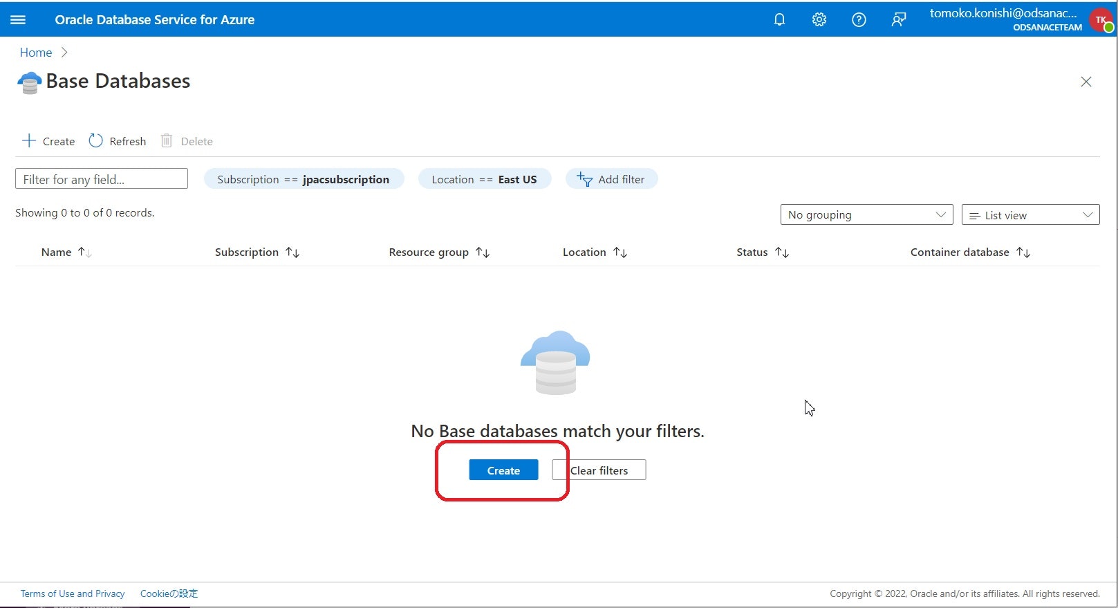The width and height of the screenshot is (1118, 608).
Task: Click the tomoko.konishi account name
Action: (x=1003, y=13)
